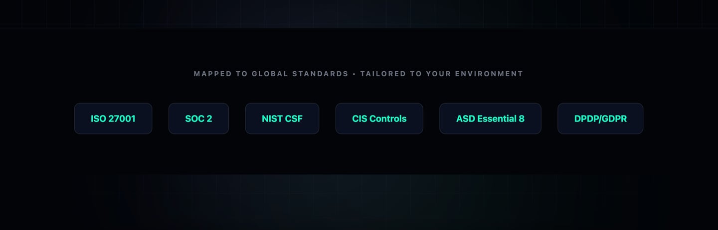Click the bullet separator in the heading
This screenshot has height=230, width=718.
tap(354, 74)
